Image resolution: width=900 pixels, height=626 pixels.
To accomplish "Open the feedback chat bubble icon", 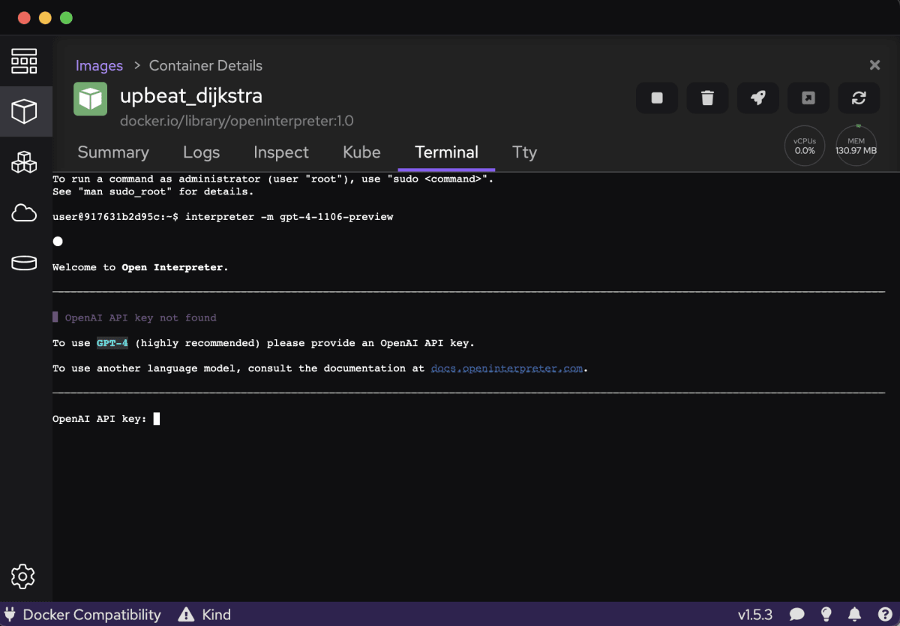I will click(797, 615).
